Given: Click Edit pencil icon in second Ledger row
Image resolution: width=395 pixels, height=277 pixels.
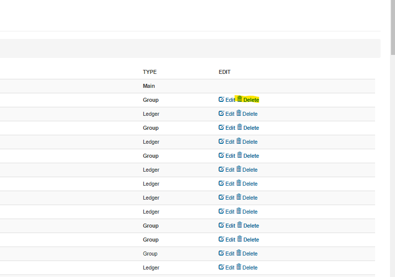Looking at the screenshot, I should [222, 141].
